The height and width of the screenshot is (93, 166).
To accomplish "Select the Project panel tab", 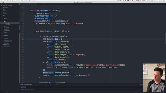I will tap(10, 4).
